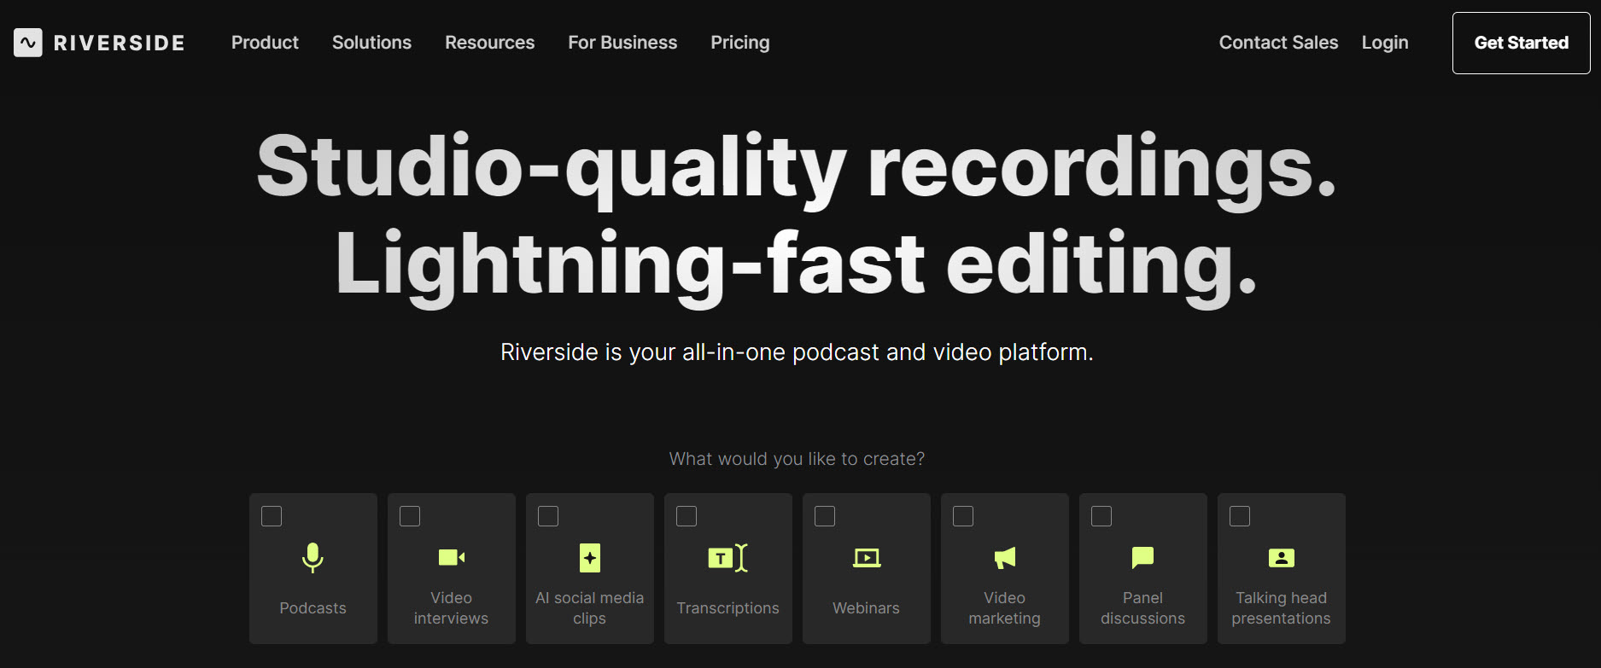Tick the Talking head presentations checkbox
This screenshot has height=668, width=1601.
pyautogui.click(x=1240, y=516)
